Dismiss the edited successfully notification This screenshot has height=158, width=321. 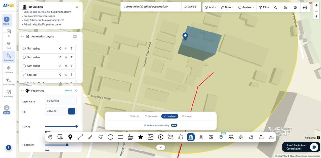[x=190, y=7]
